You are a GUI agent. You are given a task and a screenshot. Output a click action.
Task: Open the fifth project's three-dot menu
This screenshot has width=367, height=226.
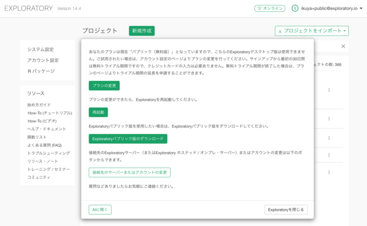click(x=329, y=172)
